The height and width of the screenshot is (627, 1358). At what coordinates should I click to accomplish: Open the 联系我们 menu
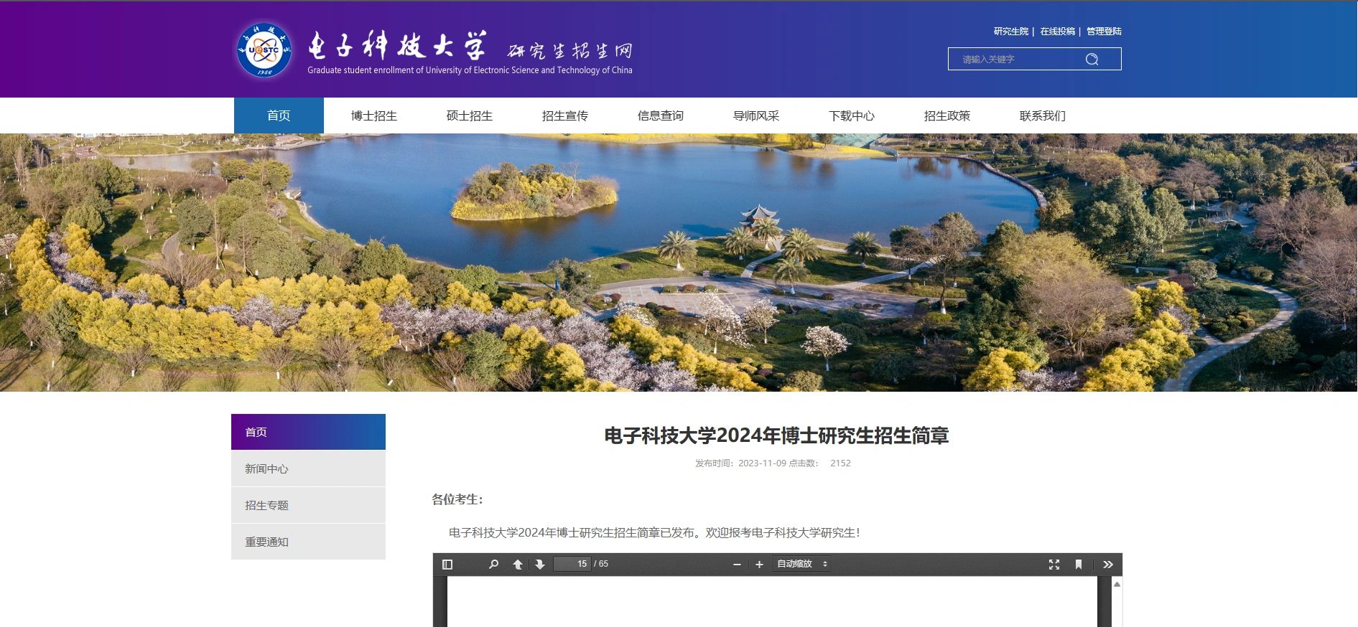(x=1043, y=115)
